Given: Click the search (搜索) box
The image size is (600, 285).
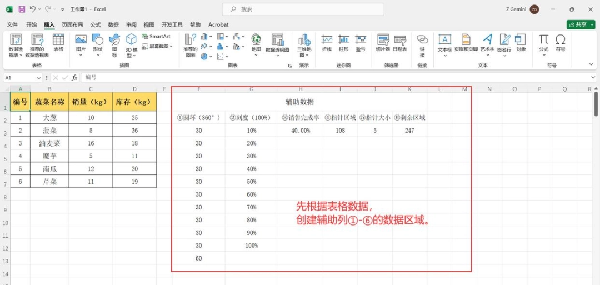Looking at the screenshot, I should click(x=303, y=9).
